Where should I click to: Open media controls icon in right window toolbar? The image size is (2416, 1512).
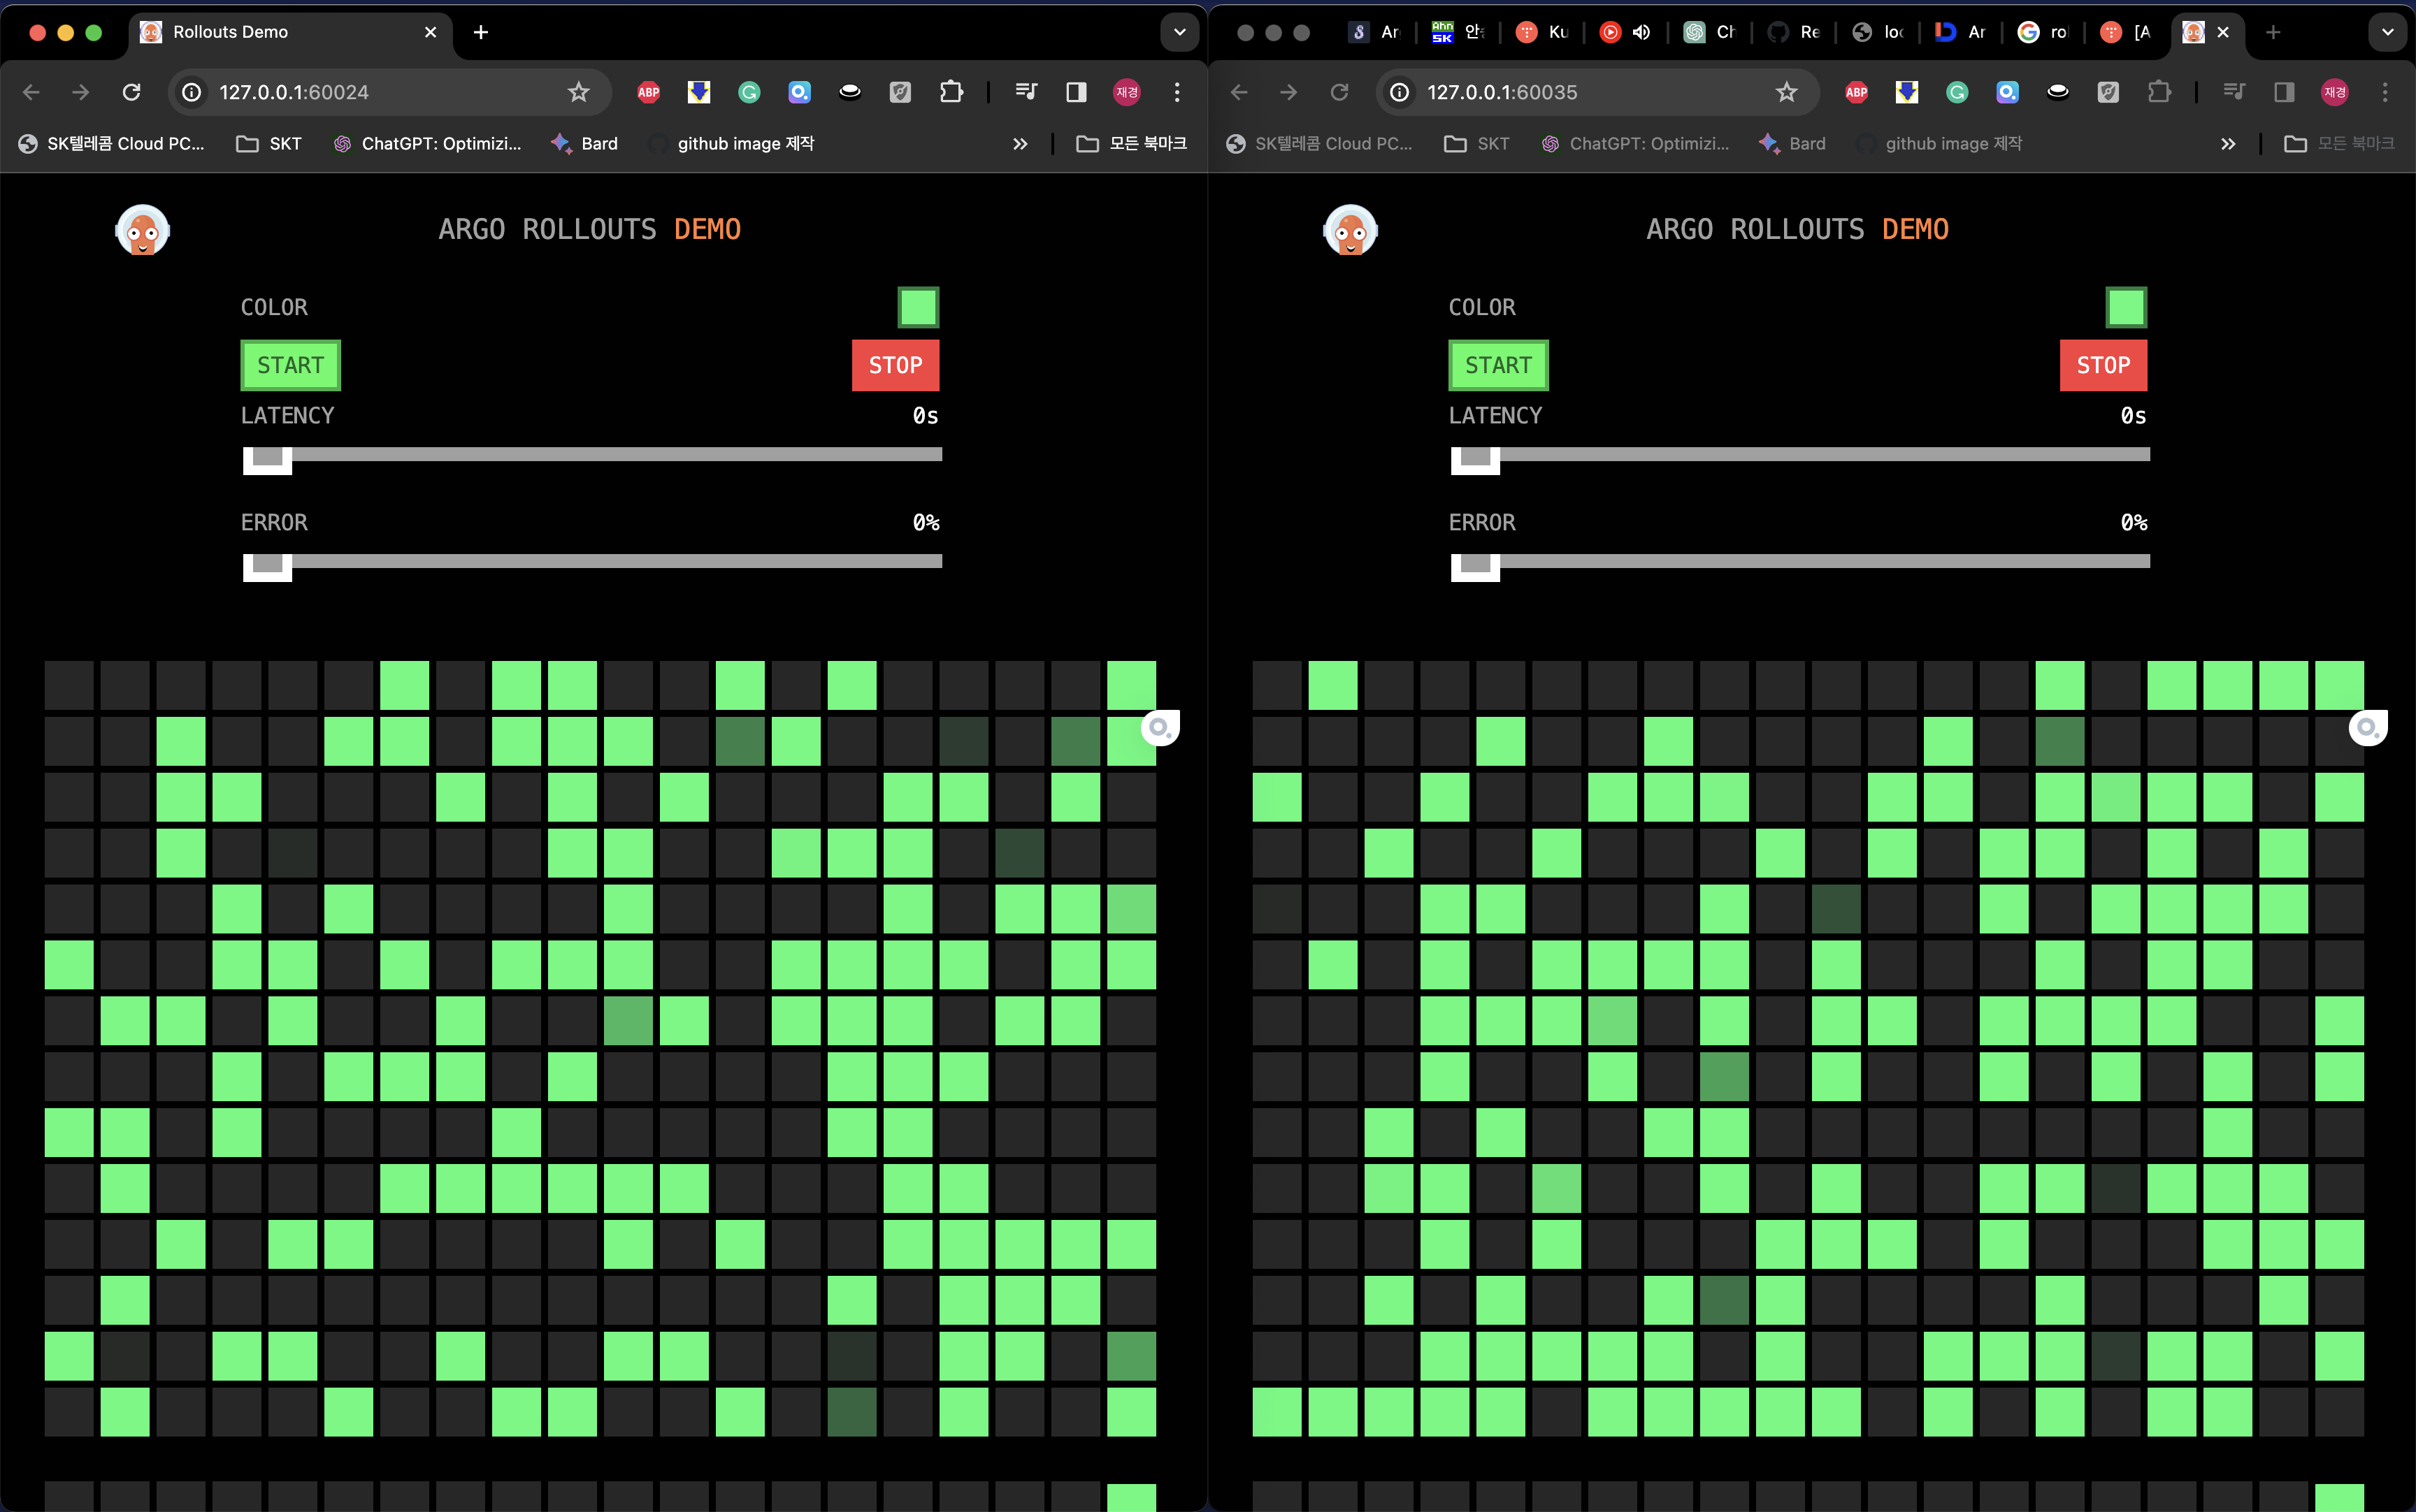pyautogui.click(x=2234, y=92)
